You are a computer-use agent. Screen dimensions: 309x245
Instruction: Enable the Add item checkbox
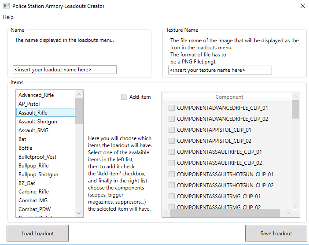pyautogui.click(x=124, y=97)
